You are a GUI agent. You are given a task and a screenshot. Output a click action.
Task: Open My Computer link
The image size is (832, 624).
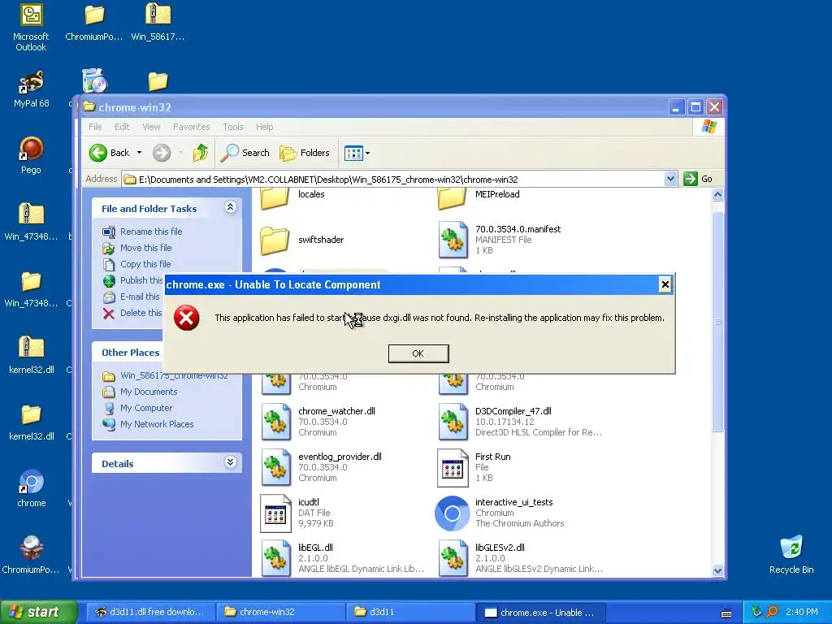pos(146,408)
